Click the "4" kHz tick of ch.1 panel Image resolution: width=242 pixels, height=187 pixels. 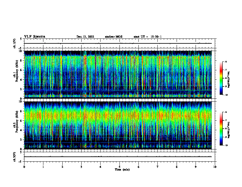[x=21, y=80]
